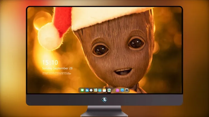Screen dimensions: 209x117
Task: Open the Camera app in the dock
Action: click(x=127, y=90)
